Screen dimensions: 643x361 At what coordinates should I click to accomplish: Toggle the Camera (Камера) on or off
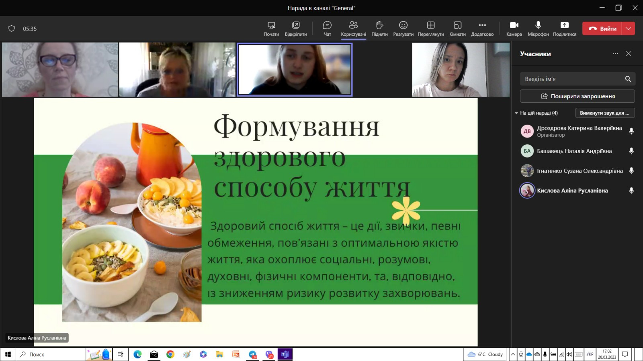[x=514, y=28]
